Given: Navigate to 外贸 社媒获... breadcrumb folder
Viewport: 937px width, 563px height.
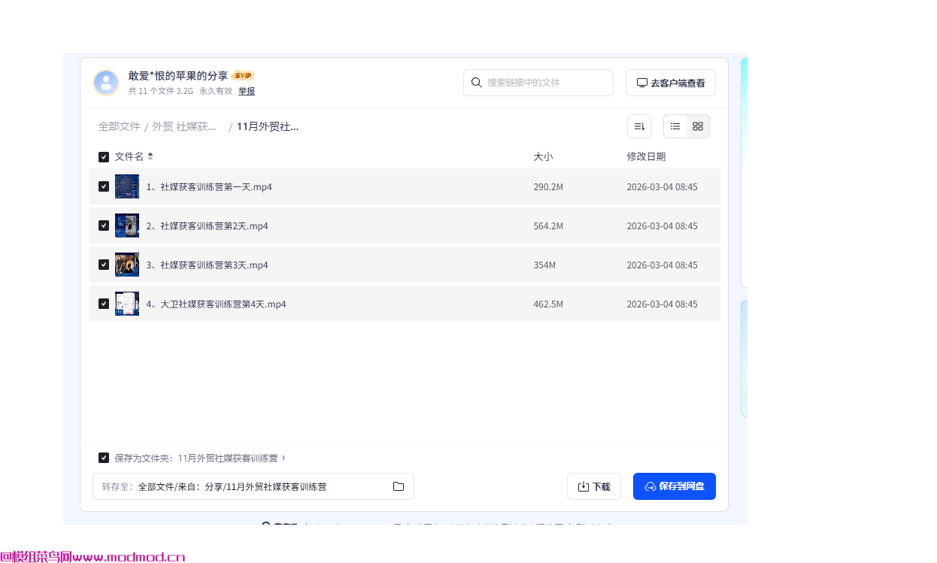Looking at the screenshot, I should [185, 126].
